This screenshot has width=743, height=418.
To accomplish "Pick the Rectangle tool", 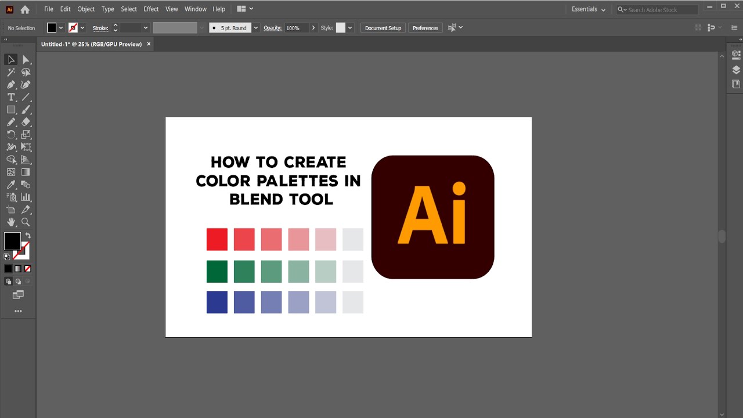I will (11, 110).
